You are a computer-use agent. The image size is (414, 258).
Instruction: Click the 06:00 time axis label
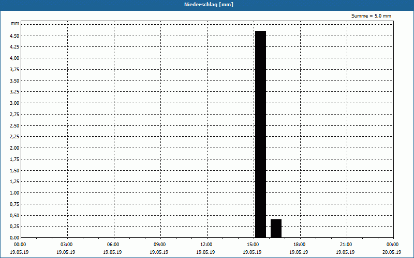[x=114, y=245]
